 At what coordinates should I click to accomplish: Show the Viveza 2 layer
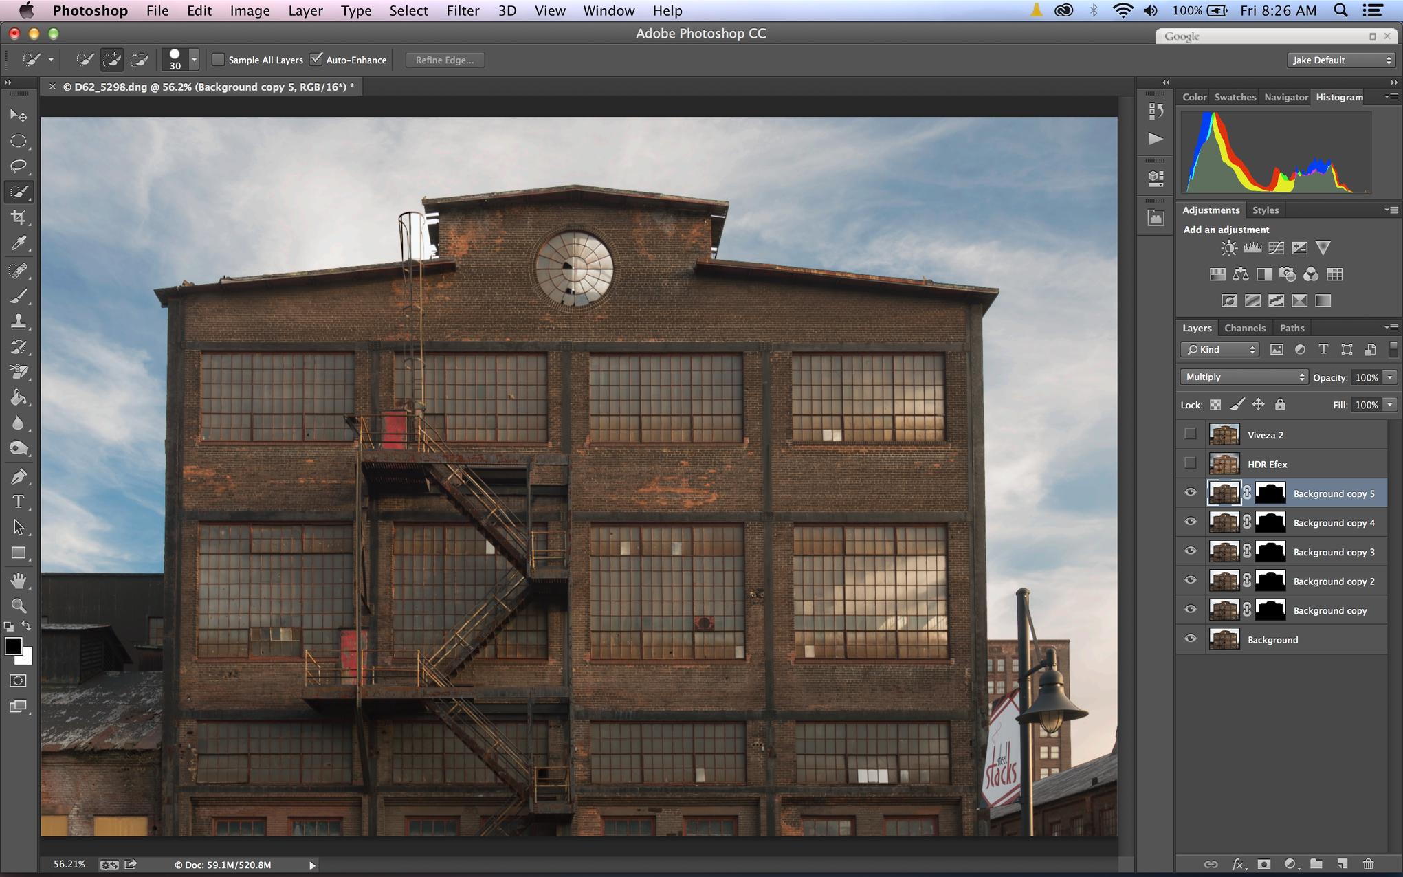(1191, 434)
